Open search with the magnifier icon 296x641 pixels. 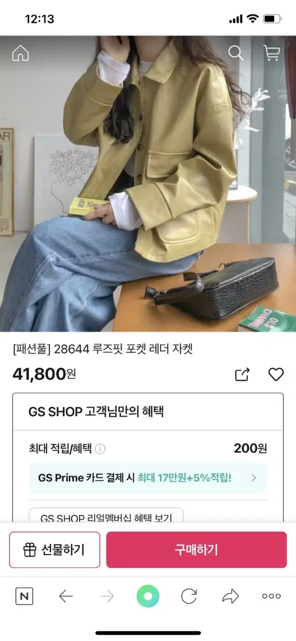(235, 52)
